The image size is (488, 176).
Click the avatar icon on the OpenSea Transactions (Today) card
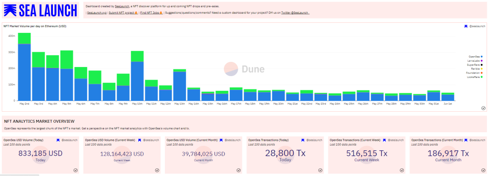(x=303, y=140)
